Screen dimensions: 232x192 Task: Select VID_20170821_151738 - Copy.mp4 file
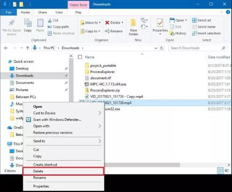click(116, 96)
